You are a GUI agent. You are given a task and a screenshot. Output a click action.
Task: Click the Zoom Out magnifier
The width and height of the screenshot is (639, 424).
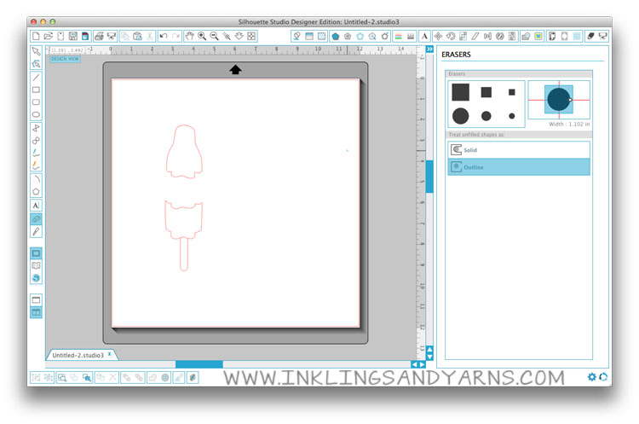pyautogui.click(x=214, y=36)
